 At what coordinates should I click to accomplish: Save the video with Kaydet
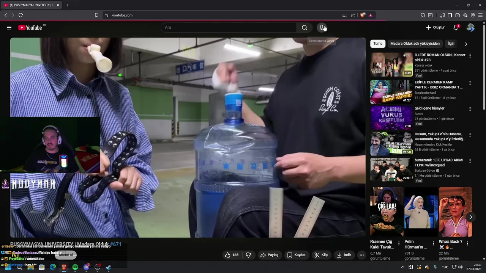[x=296, y=255]
